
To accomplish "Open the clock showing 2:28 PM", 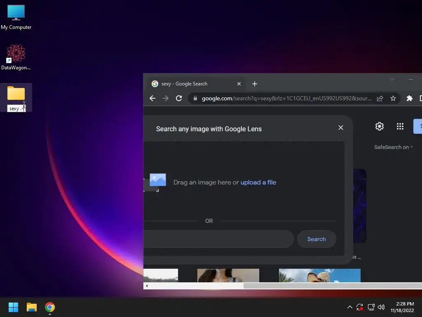I will 402,307.
